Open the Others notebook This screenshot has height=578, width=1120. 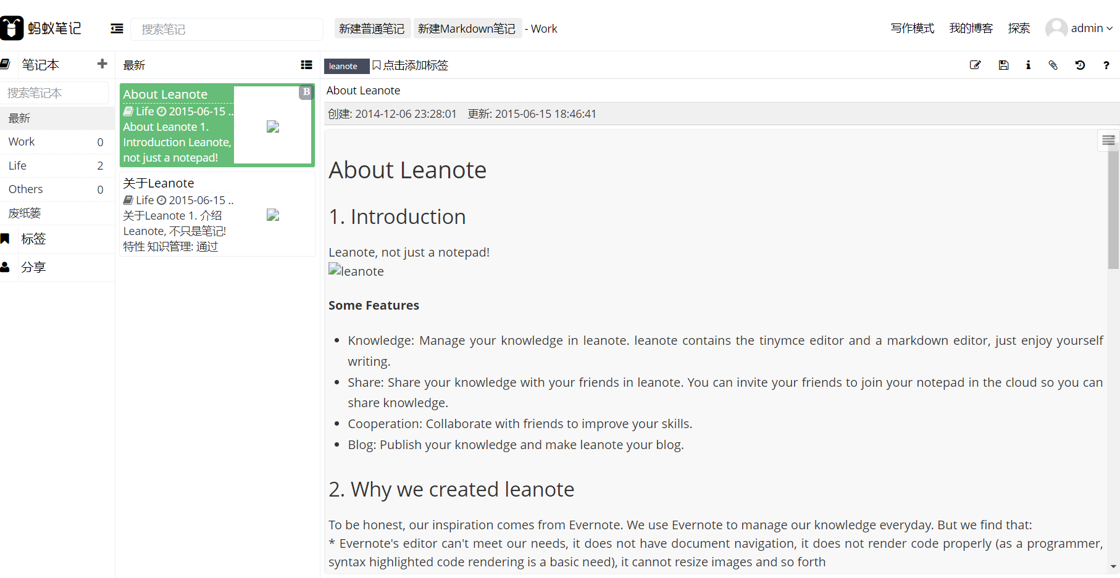[x=57, y=189]
